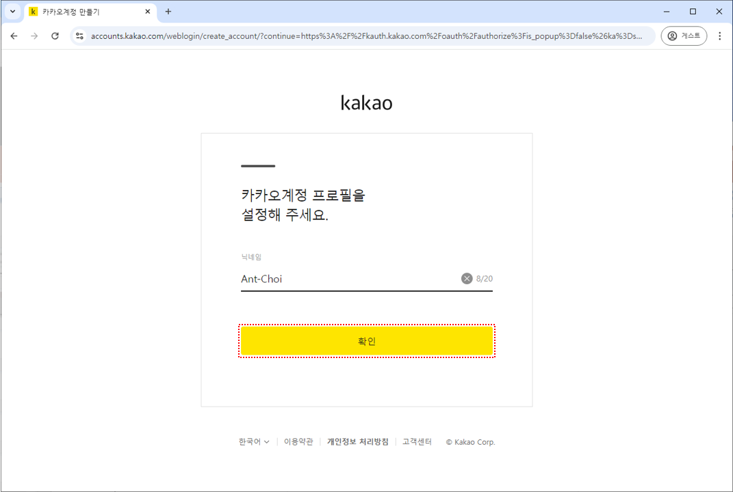The height and width of the screenshot is (492, 733).
Task: Go back to the previous page
Action: pos(14,36)
